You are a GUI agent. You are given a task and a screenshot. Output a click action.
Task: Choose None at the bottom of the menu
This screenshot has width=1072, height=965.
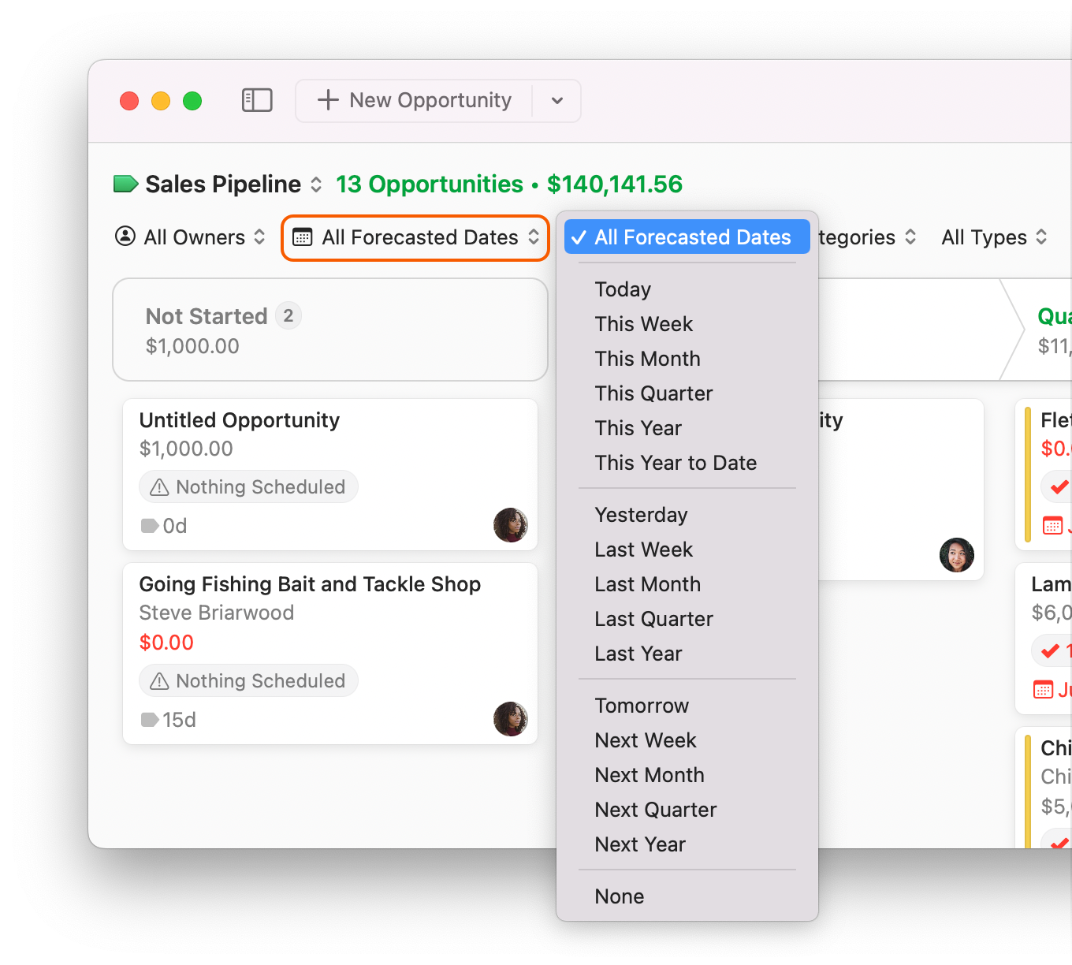tap(620, 896)
